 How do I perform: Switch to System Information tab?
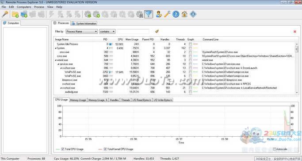(84, 23)
